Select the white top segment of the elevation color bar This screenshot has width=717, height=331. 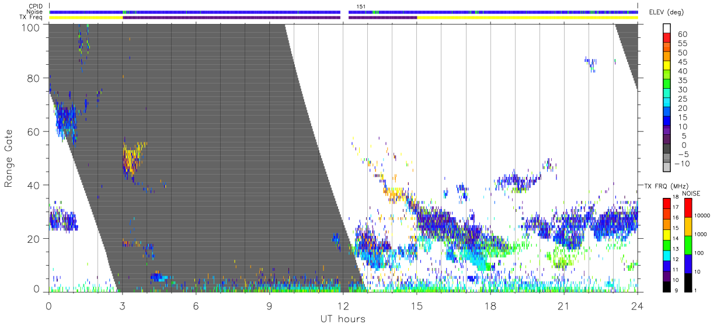[x=667, y=27]
